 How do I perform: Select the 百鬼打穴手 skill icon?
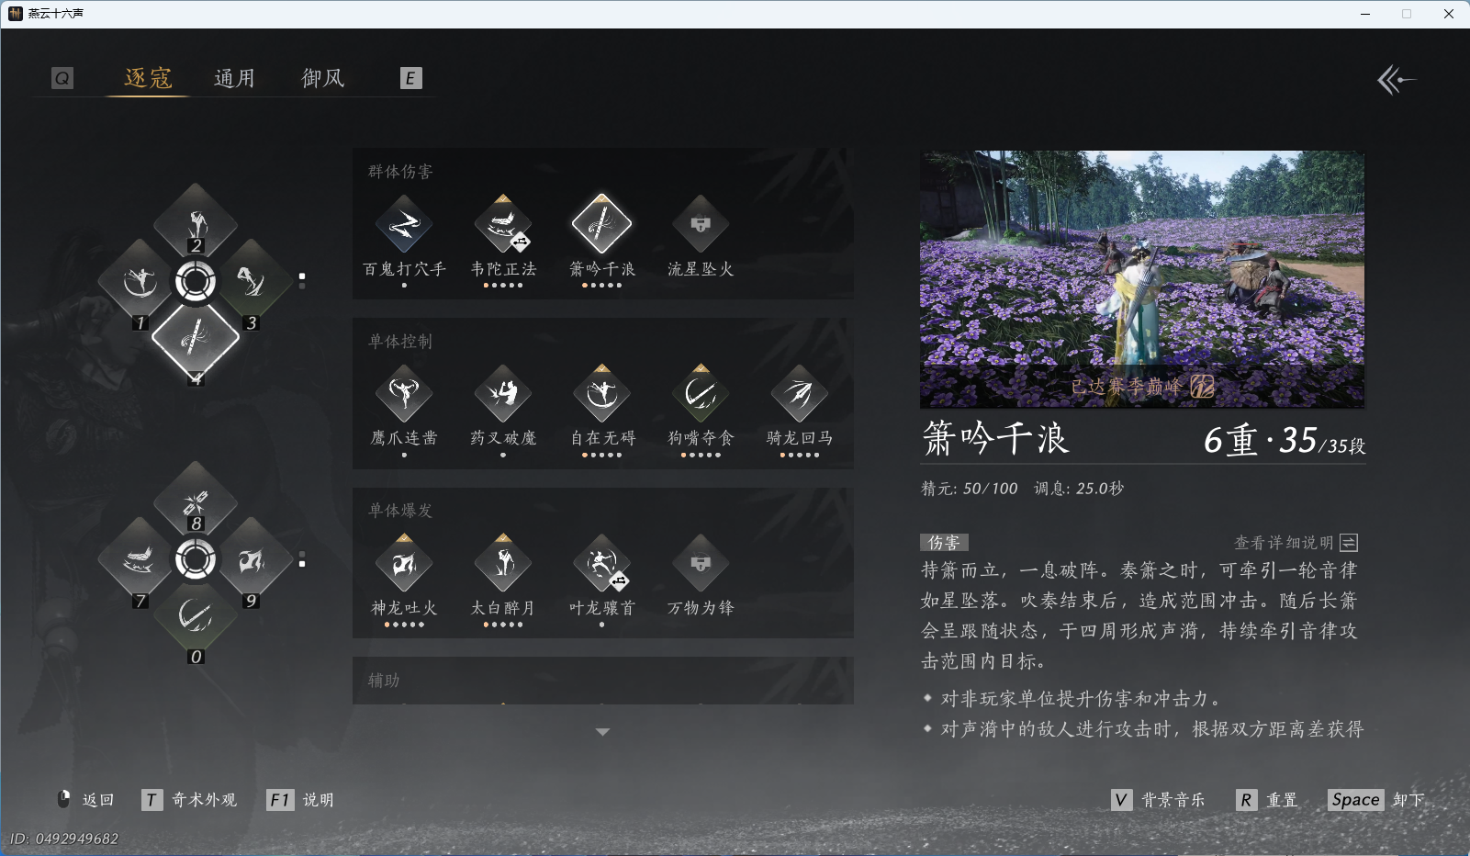pyautogui.click(x=404, y=224)
